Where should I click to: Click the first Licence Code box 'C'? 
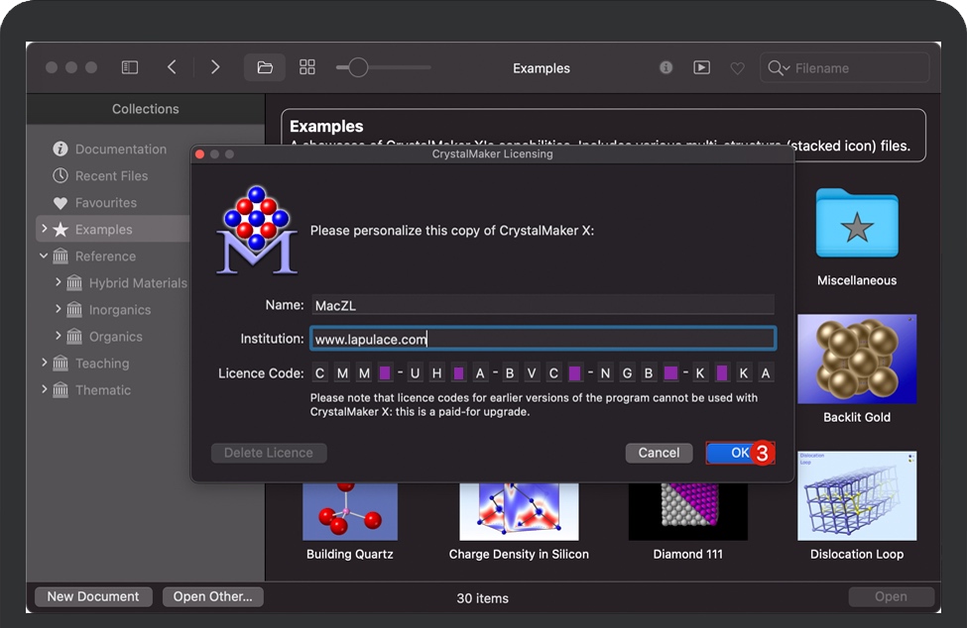click(x=319, y=373)
